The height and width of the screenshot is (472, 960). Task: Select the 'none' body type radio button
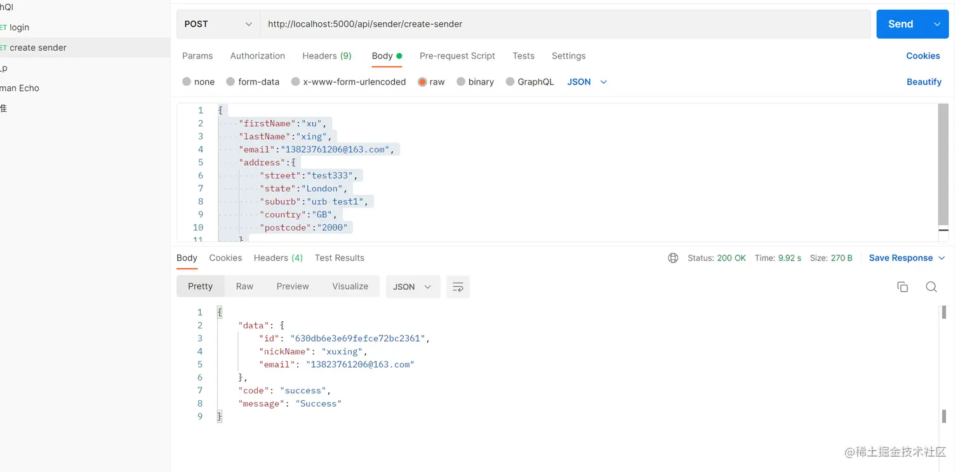tap(187, 82)
